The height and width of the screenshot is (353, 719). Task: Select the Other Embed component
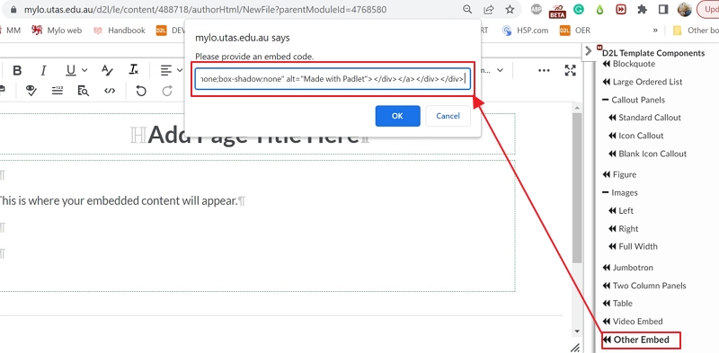coord(636,340)
